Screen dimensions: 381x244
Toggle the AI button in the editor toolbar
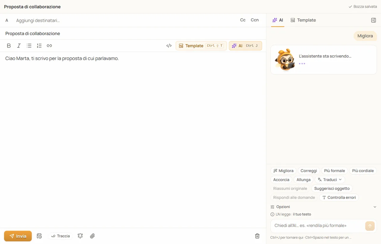click(245, 46)
